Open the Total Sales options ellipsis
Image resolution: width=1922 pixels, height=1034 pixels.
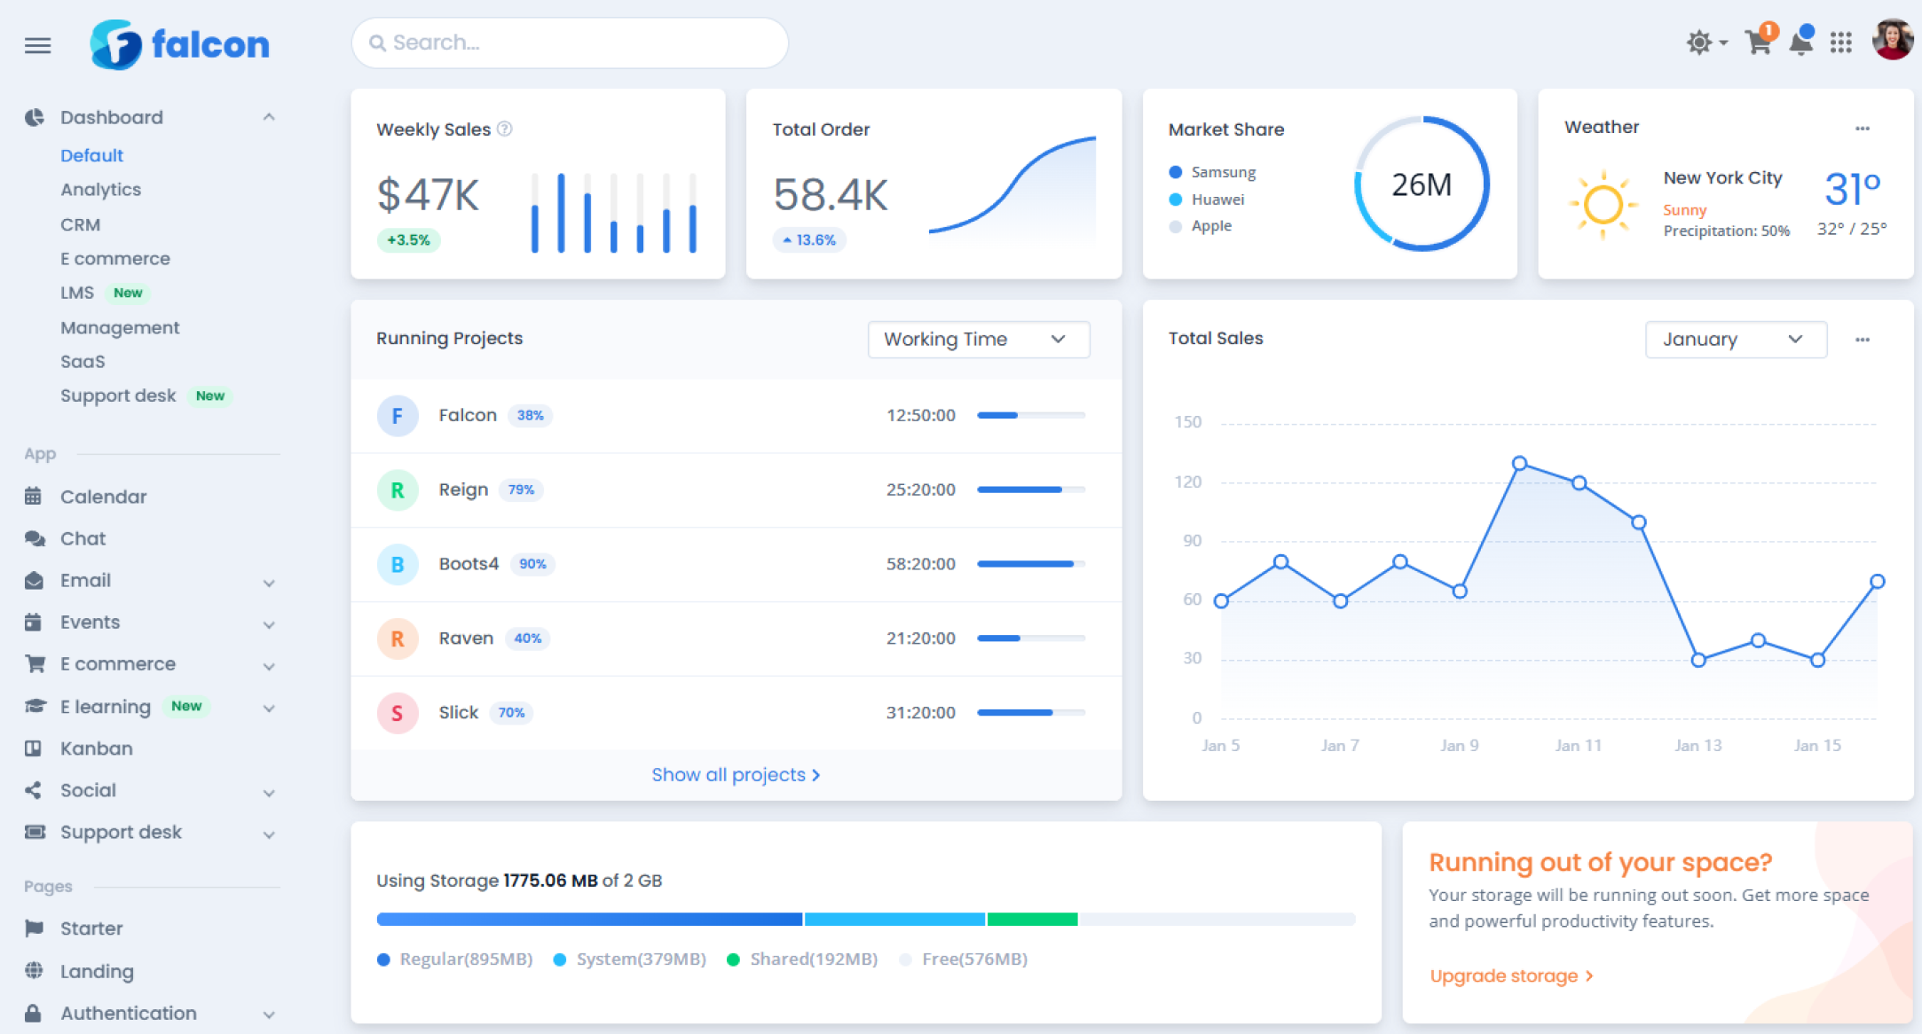tap(1863, 340)
